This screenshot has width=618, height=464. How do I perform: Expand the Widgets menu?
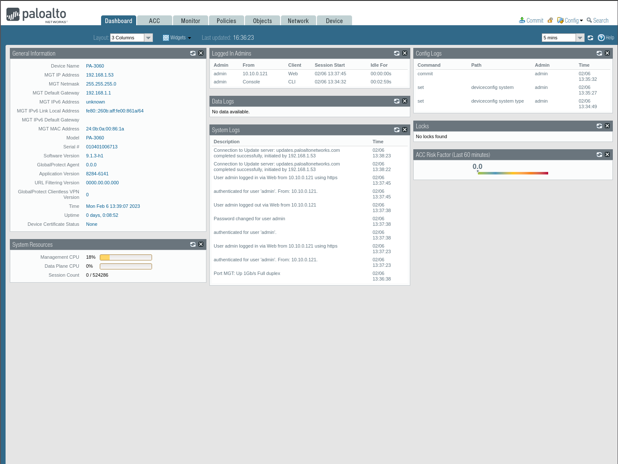tap(177, 38)
